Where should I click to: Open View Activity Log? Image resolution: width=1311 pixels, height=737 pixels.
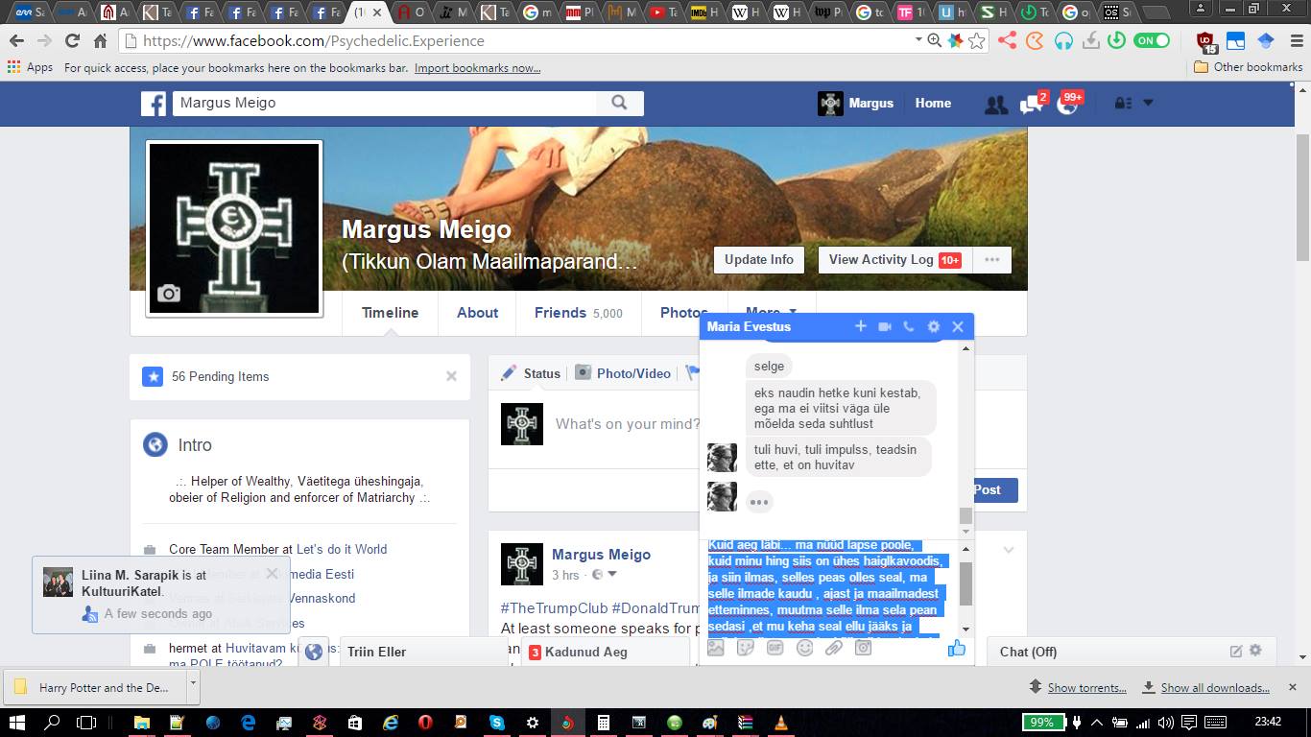(x=894, y=259)
